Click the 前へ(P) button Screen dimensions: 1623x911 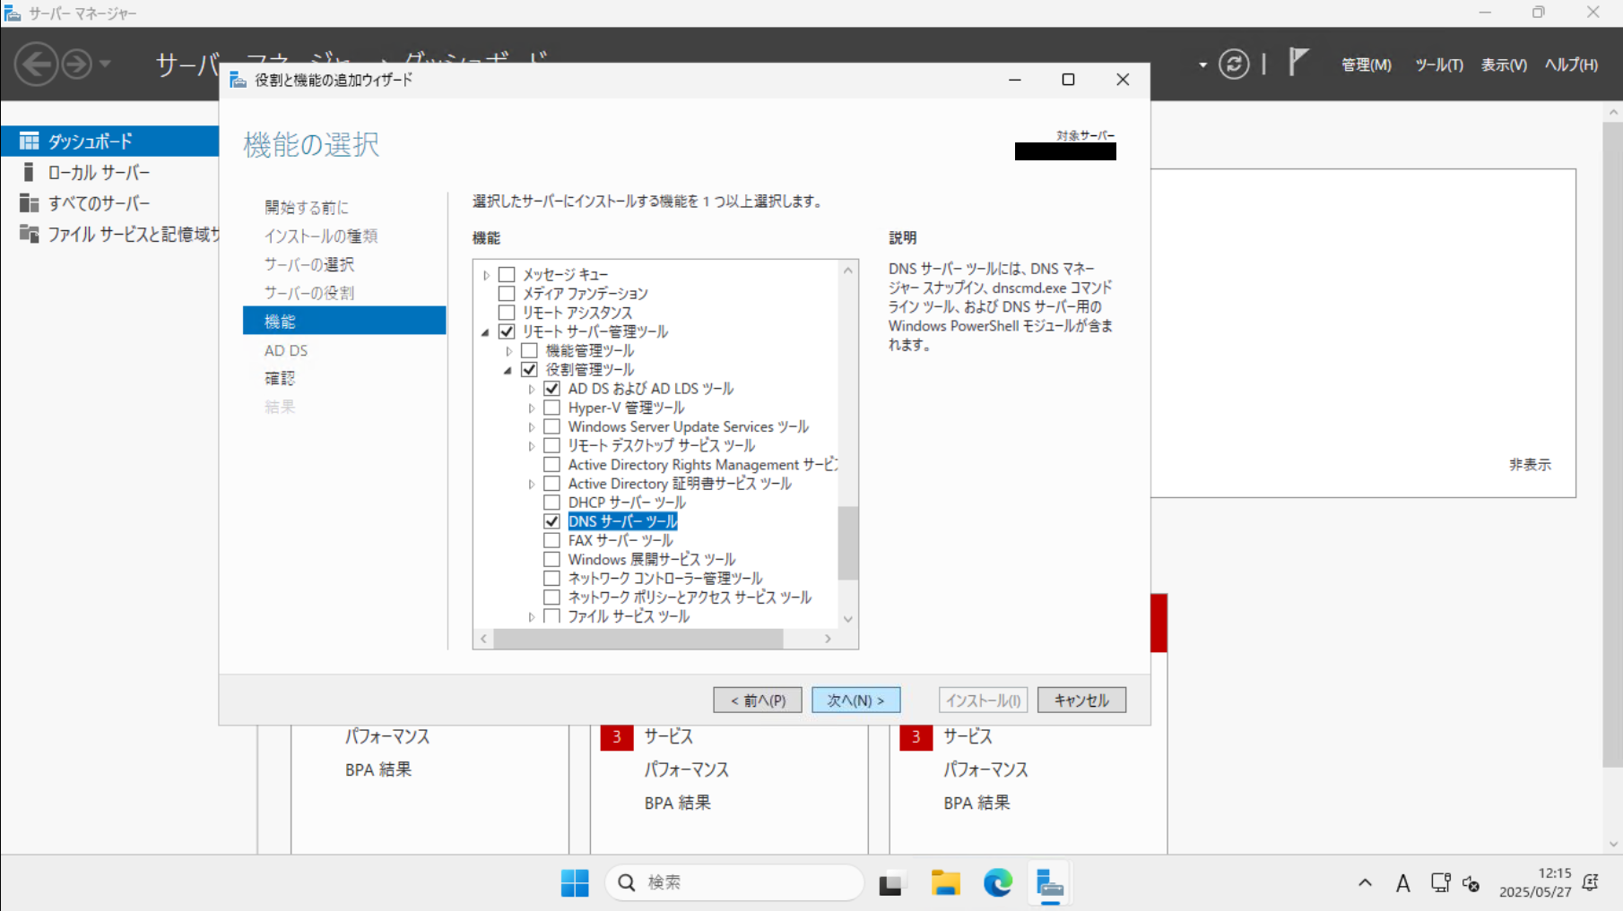pos(758,700)
